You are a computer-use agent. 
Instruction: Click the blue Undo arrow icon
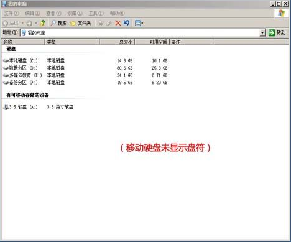pyautogui.click(x=126, y=22)
